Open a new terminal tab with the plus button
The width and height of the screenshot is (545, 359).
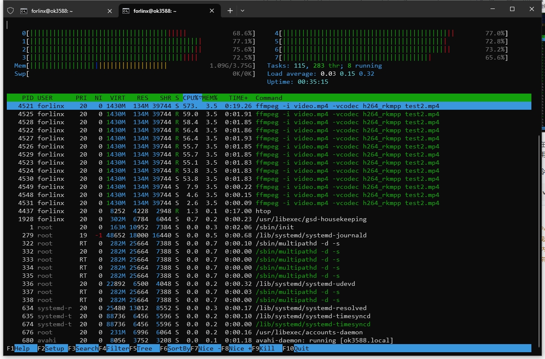tap(230, 11)
